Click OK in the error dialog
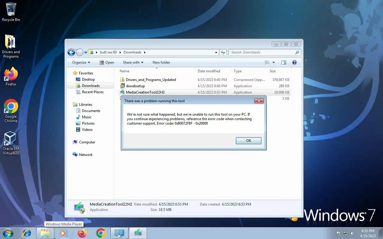Viewport: 383px width, 239px height. (249, 141)
